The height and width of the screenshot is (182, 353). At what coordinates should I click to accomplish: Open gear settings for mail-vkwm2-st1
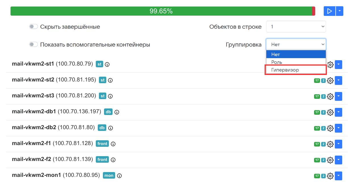330,65
